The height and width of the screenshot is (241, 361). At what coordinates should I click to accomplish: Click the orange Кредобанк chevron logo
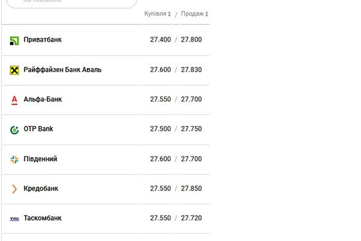click(14, 189)
